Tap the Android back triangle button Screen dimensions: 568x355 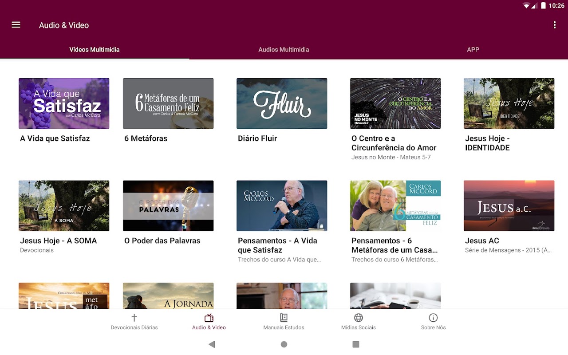pyautogui.click(x=212, y=344)
